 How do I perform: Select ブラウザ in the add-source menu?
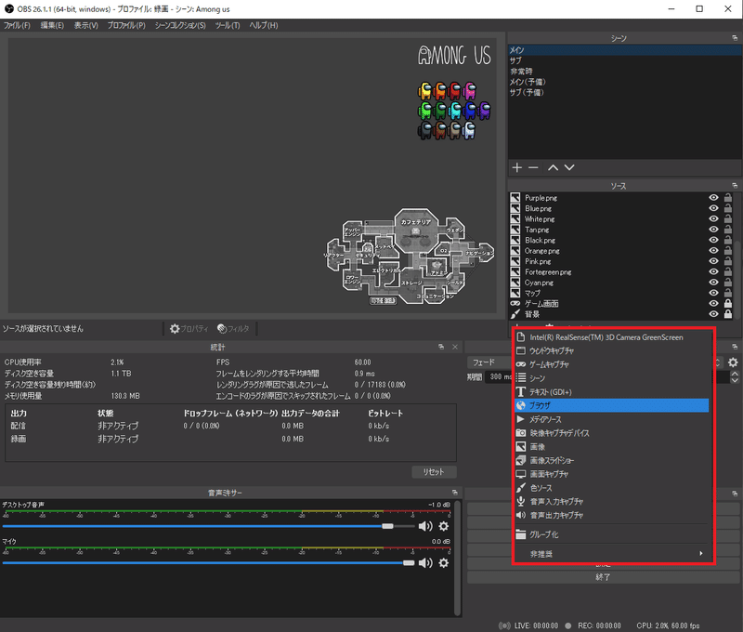pos(612,405)
